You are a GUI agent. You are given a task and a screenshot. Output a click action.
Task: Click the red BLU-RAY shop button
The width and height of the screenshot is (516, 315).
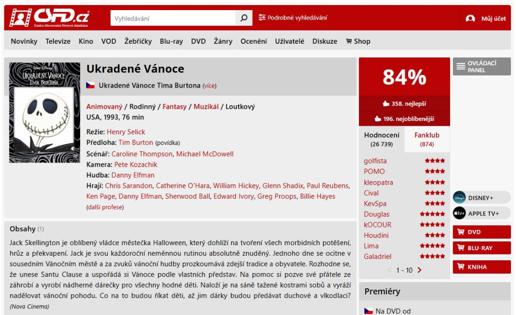[482, 248]
